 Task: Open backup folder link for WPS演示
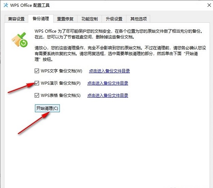(x=108, y=83)
